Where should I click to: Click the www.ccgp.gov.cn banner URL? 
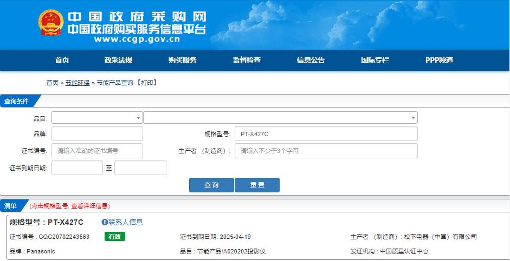[137, 39]
